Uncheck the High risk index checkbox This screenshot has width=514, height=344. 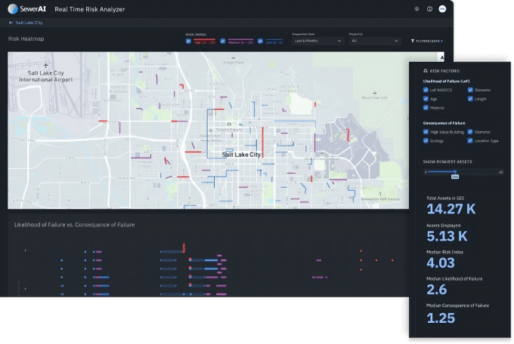pyautogui.click(x=188, y=41)
